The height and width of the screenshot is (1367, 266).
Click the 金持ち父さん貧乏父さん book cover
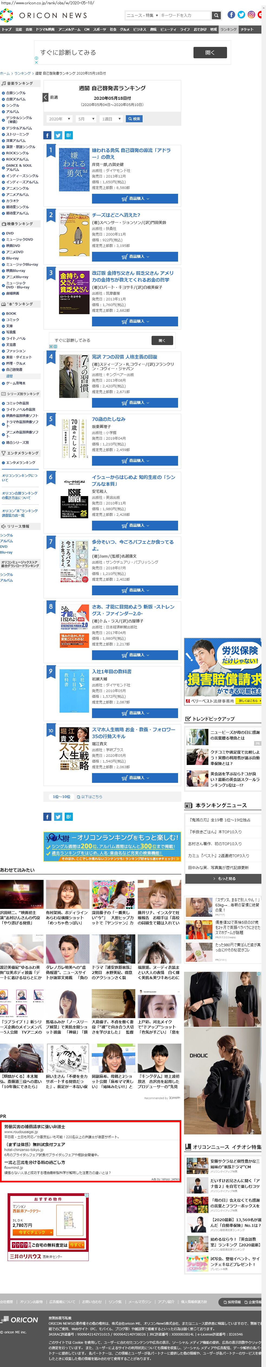click(74, 292)
